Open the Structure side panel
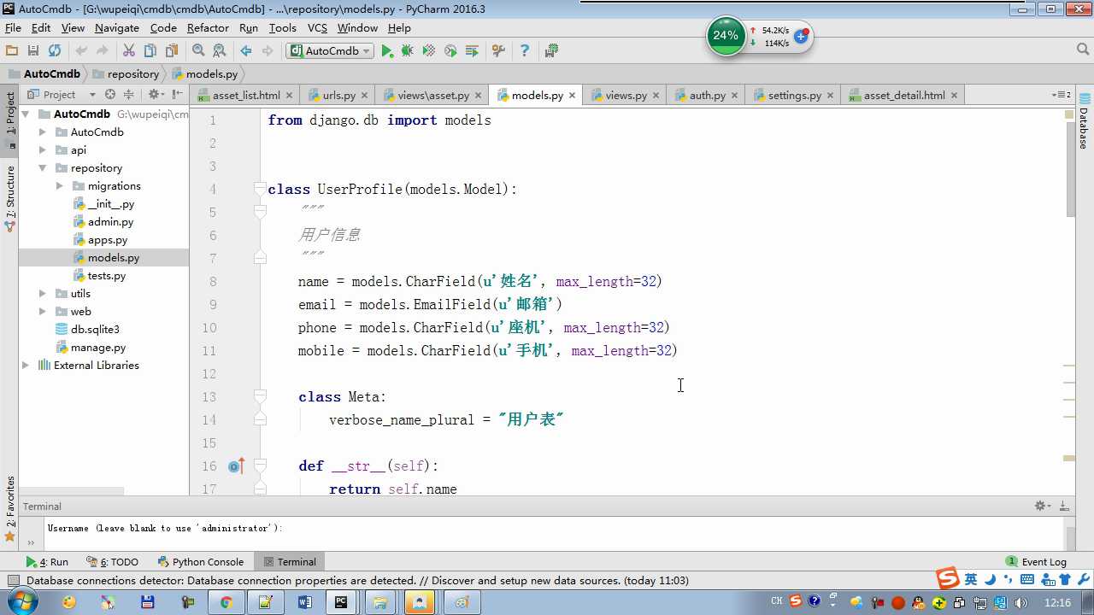Viewport: 1094px width, 615px height. coord(10,199)
